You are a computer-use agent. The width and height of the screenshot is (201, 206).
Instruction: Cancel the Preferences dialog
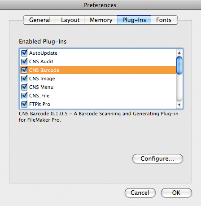pyautogui.click(x=140, y=193)
